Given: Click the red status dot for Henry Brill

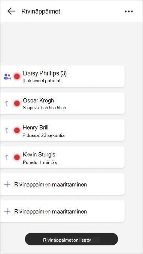Looking at the screenshot, I should click(x=17, y=130).
